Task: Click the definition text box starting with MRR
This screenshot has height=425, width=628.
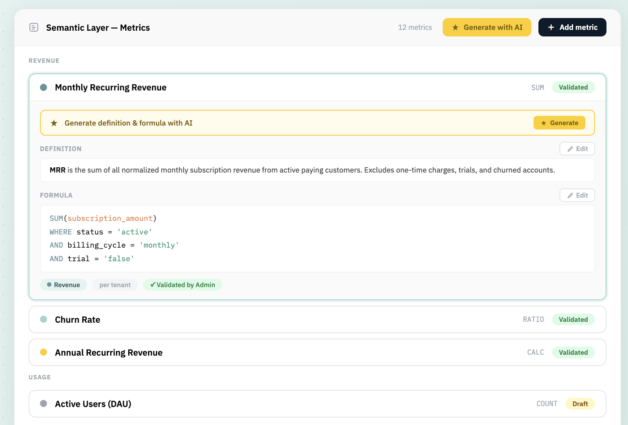Action: coord(318,170)
